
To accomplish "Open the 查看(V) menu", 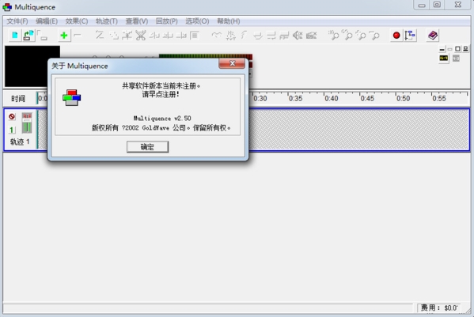I will (x=137, y=21).
